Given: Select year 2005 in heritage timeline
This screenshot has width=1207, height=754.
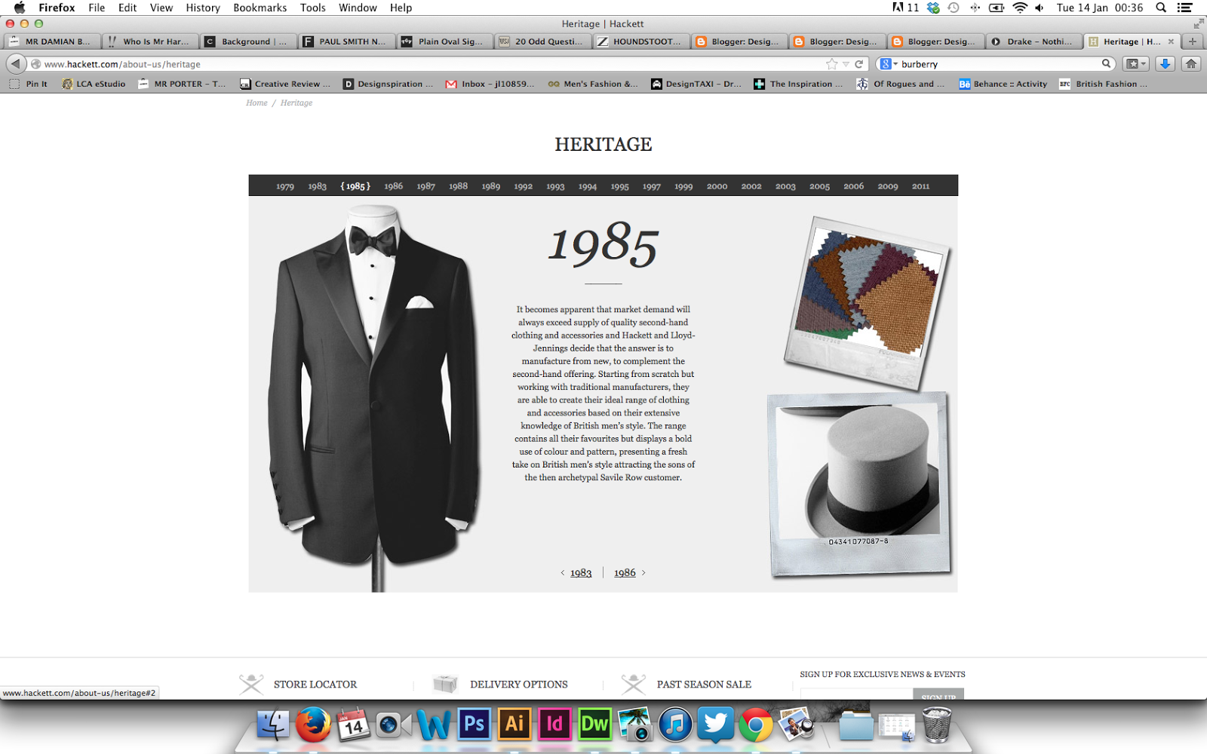Looking at the screenshot, I should click(820, 186).
